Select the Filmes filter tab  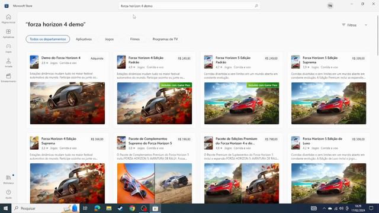pos(135,39)
